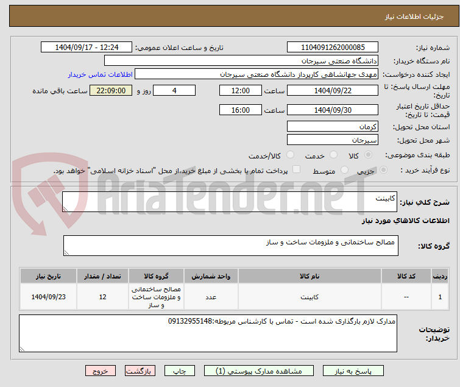The width and height of the screenshot is (460, 387).
Task: Click the response deadline time 12:00
Action: coord(240,90)
